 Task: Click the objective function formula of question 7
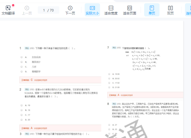tap(143, 52)
